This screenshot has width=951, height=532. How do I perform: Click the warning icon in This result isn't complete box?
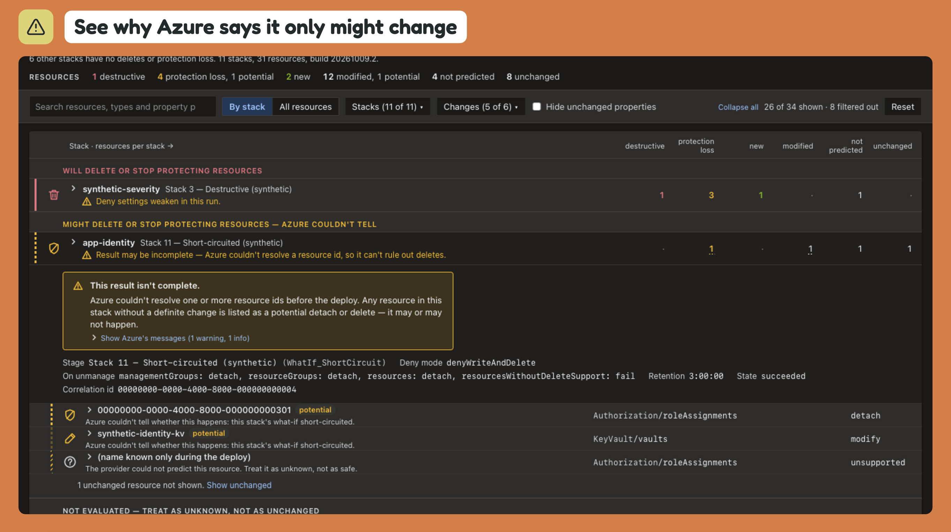[78, 286]
